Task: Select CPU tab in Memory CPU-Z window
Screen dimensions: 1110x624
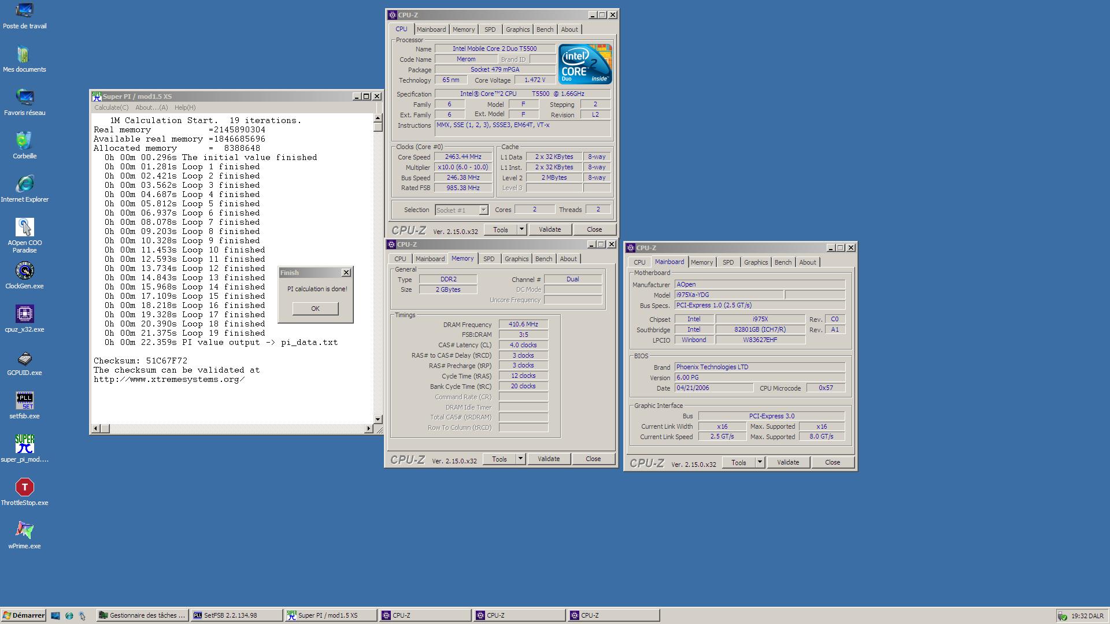Action: tap(400, 259)
